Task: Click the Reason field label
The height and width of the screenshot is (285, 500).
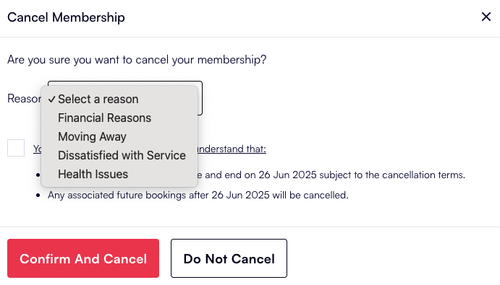Action: [24, 99]
